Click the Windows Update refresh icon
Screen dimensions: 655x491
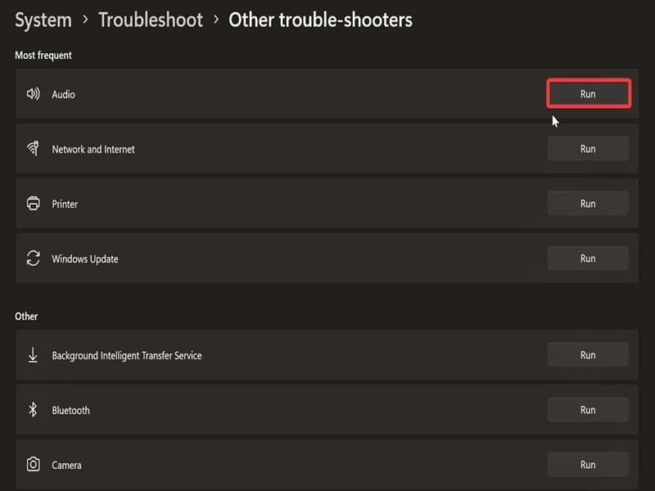tap(33, 258)
